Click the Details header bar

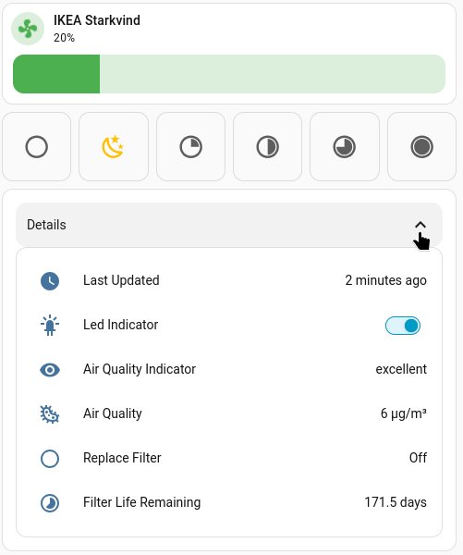(229, 225)
